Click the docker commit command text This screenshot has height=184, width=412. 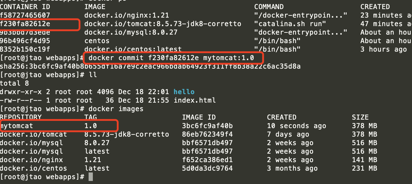coord(171,58)
